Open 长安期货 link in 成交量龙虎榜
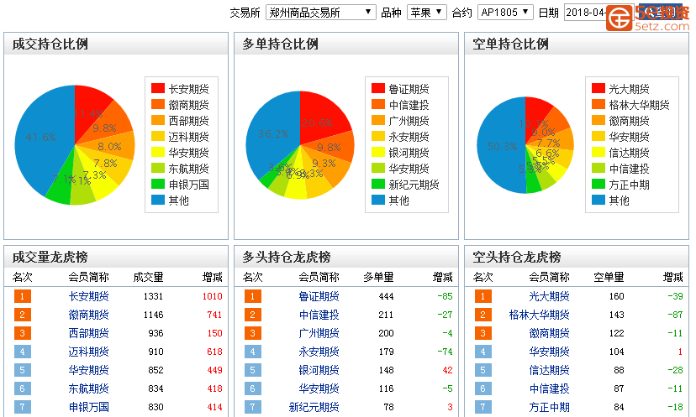 click(88, 296)
